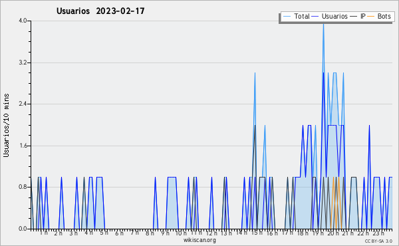Click the '4 h' x-axis label
The width and height of the screenshot is (399, 246).
(89, 233)
